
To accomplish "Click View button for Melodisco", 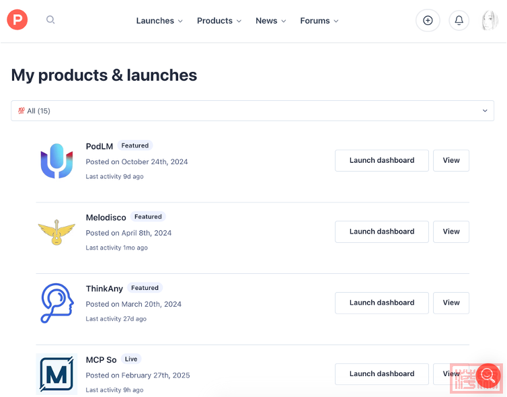I will pyautogui.click(x=451, y=231).
